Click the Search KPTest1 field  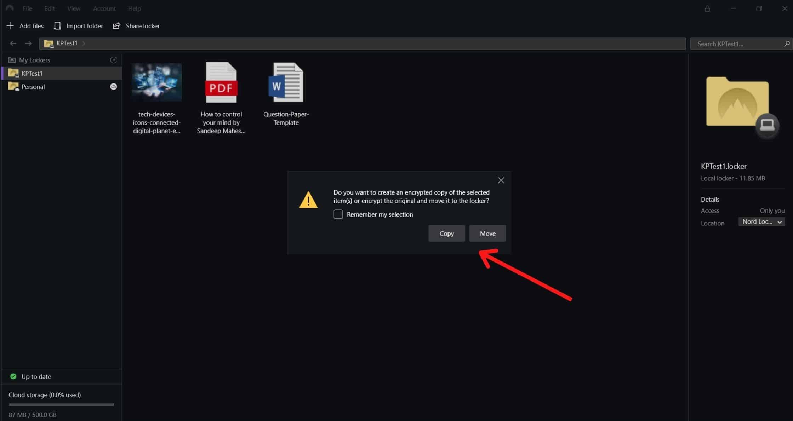[x=736, y=44]
